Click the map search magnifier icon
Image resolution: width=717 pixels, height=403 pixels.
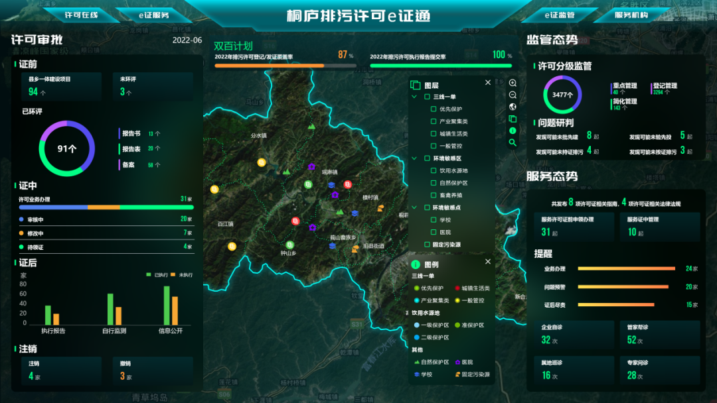pos(513,143)
